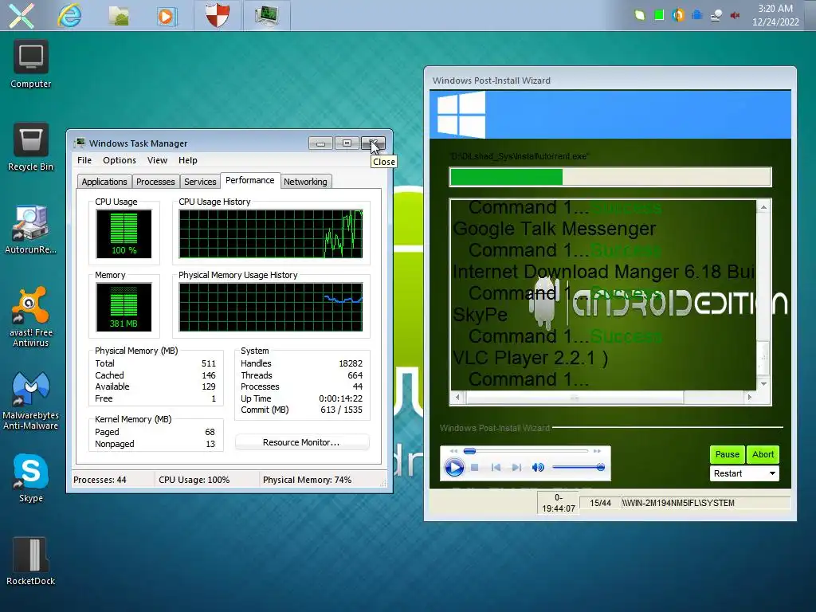Select 'Google Talk Messenger' log line
This screenshot has height=612, width=816.
click(x=555, y=229)
